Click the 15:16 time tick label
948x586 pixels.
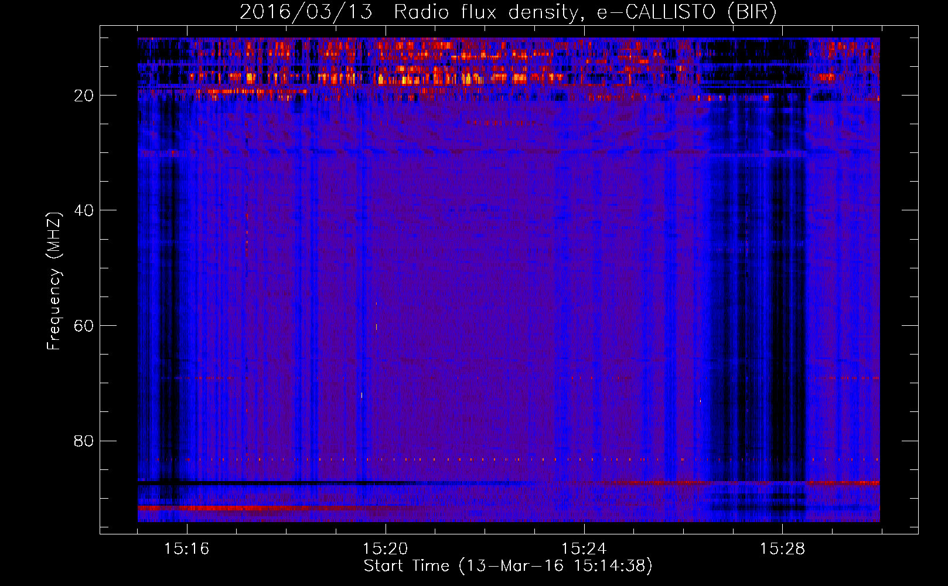(186, 549)
